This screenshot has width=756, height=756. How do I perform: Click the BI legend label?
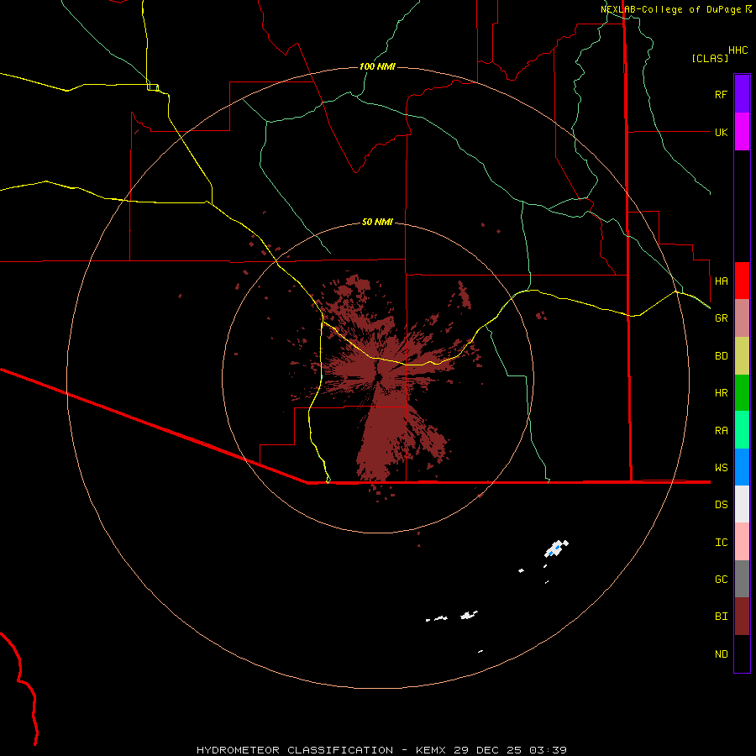pos(721,617)
